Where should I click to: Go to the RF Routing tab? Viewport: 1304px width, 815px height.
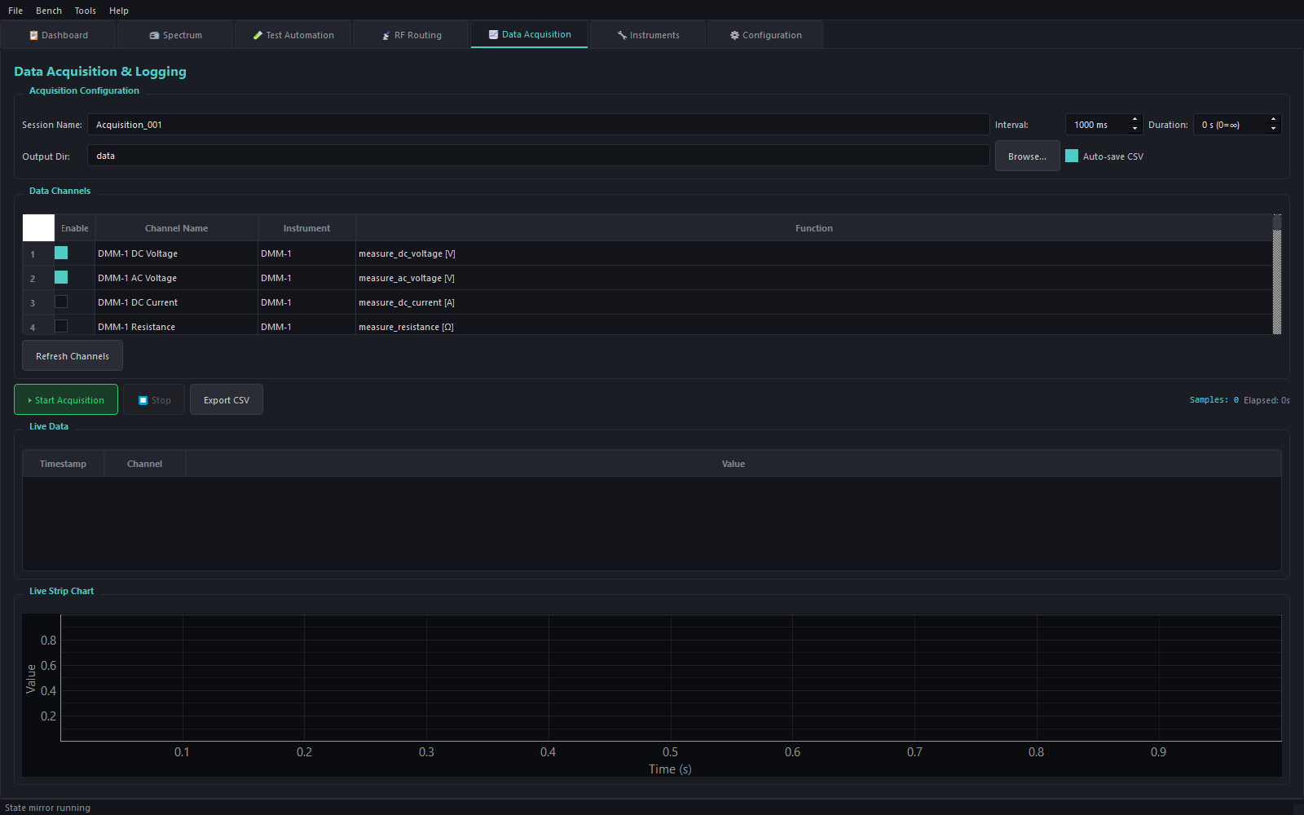pos(412,35)
